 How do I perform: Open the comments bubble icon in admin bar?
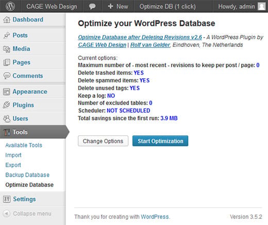92,7
